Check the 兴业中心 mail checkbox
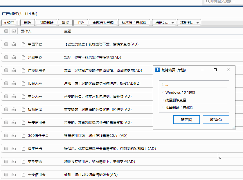The width and height of the screenshot is (243, 180). pyautogui.click(x=6, y=57)
